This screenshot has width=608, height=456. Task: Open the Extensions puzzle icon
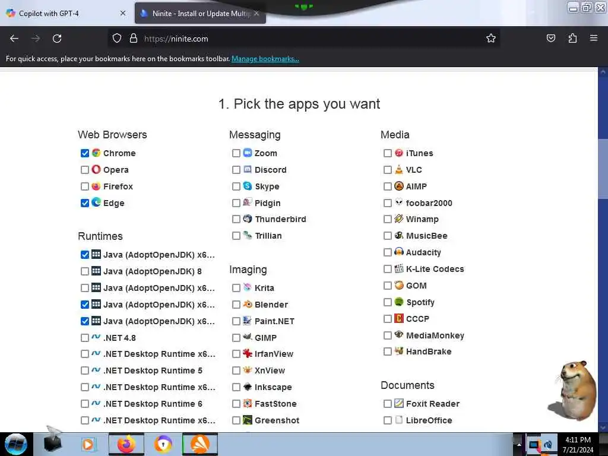tap(572, 39)
